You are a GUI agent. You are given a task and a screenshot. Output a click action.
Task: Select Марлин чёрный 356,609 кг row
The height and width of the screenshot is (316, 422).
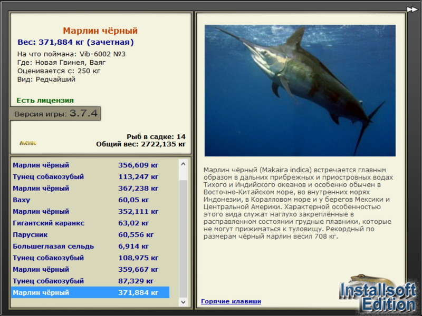[90, 165]
